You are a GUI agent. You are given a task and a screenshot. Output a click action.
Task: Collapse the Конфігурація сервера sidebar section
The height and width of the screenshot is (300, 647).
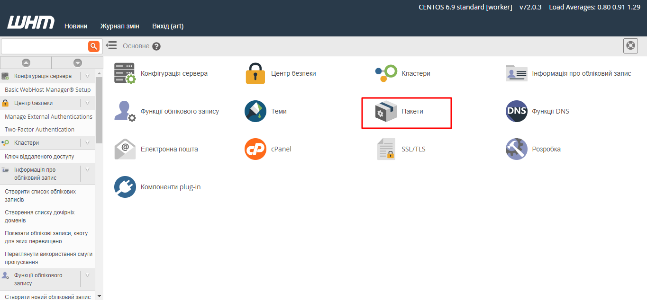click(x=87, y=76)
